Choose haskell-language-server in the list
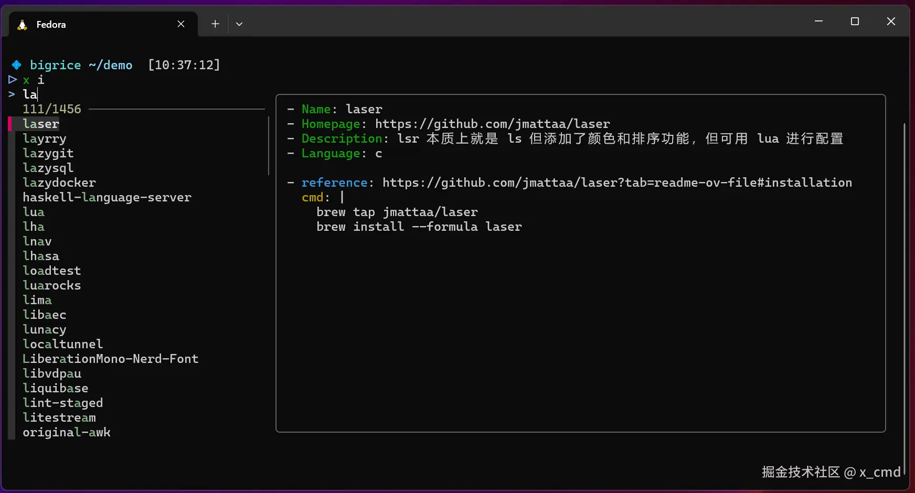This screenshot has width=915, height=493. (107, 197)
